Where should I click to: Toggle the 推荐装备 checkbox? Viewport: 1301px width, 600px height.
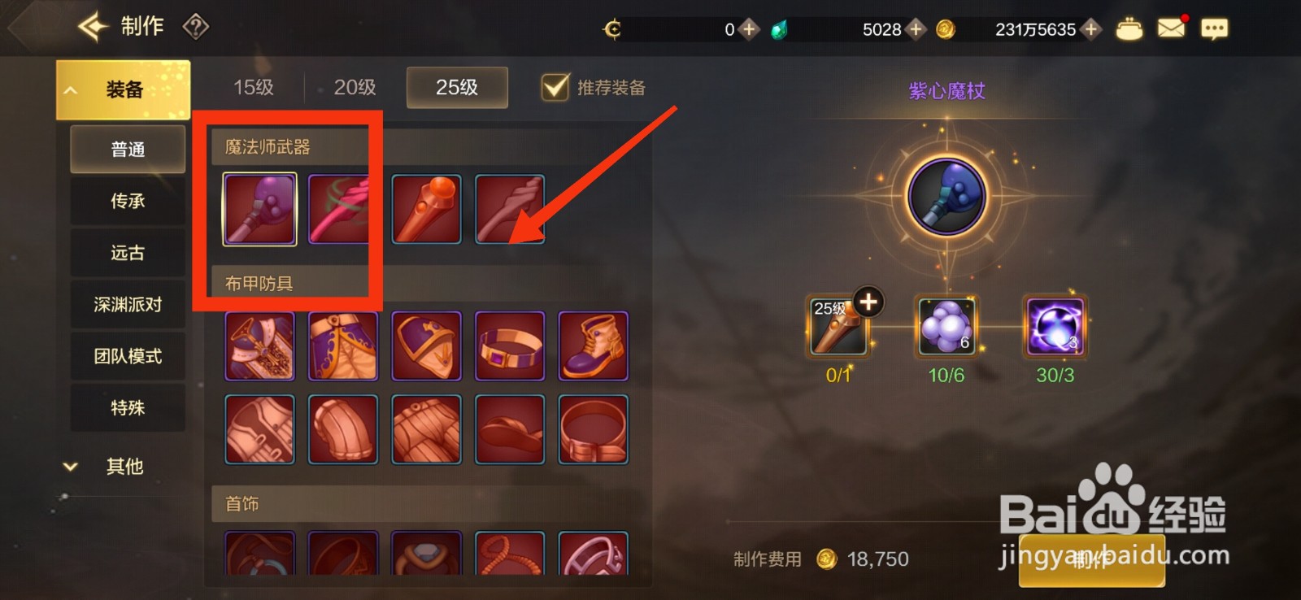555,87
